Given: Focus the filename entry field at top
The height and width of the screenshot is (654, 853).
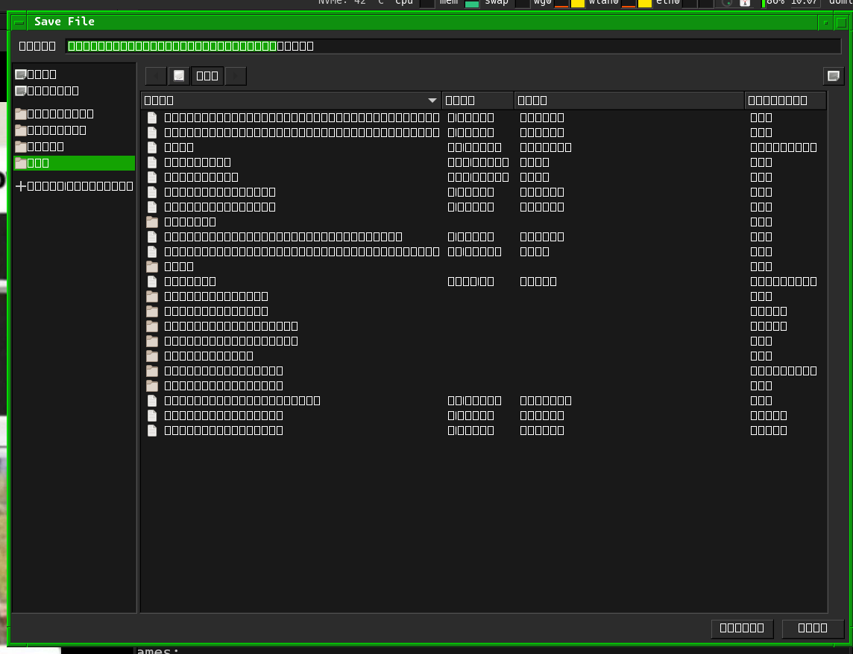Looking at the screenshot, I should [x=453, y=46].
